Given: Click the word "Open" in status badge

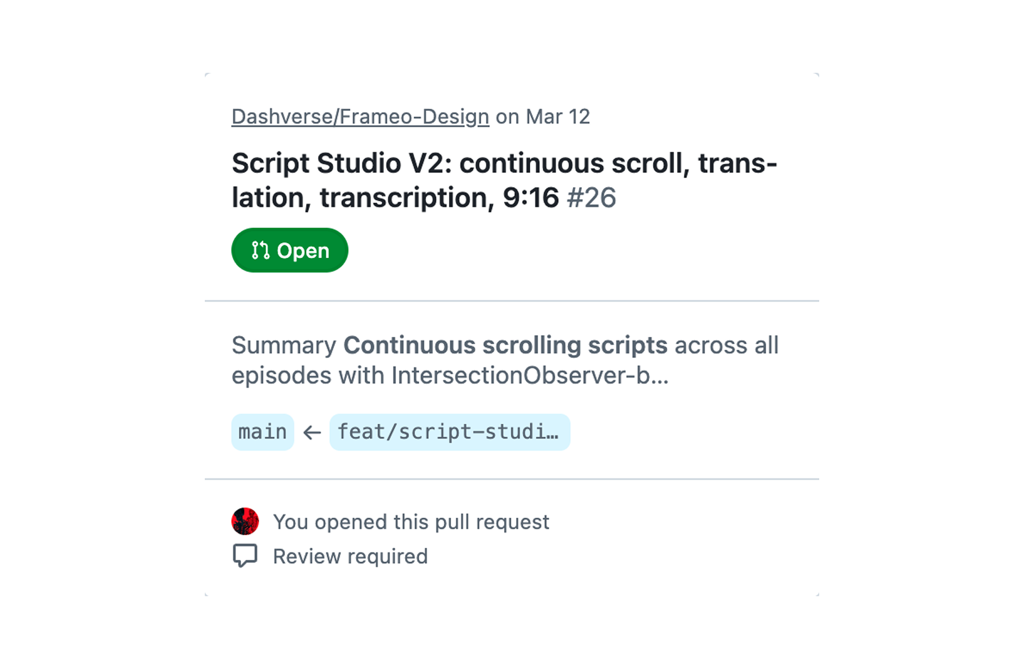Looking at the screenshot, I should click(x=303, y=251).
